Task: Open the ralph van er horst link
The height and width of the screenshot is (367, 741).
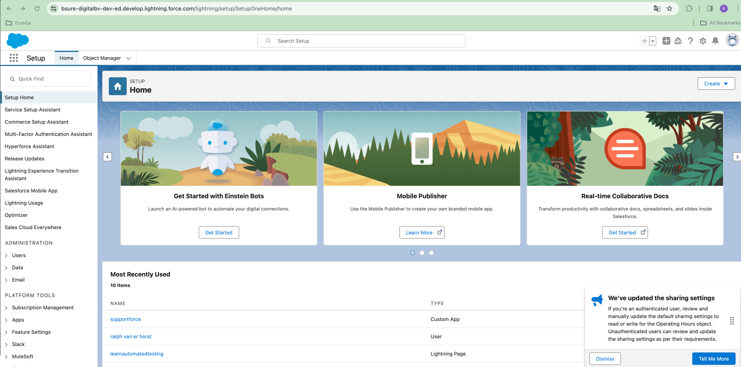Action: click(131, 337)
